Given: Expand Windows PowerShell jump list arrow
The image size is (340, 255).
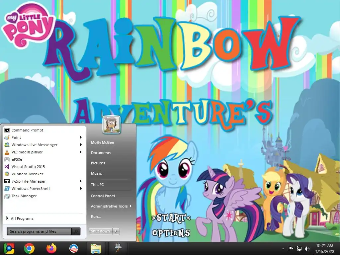Looking at the screenshot, I should coord(81,189).
